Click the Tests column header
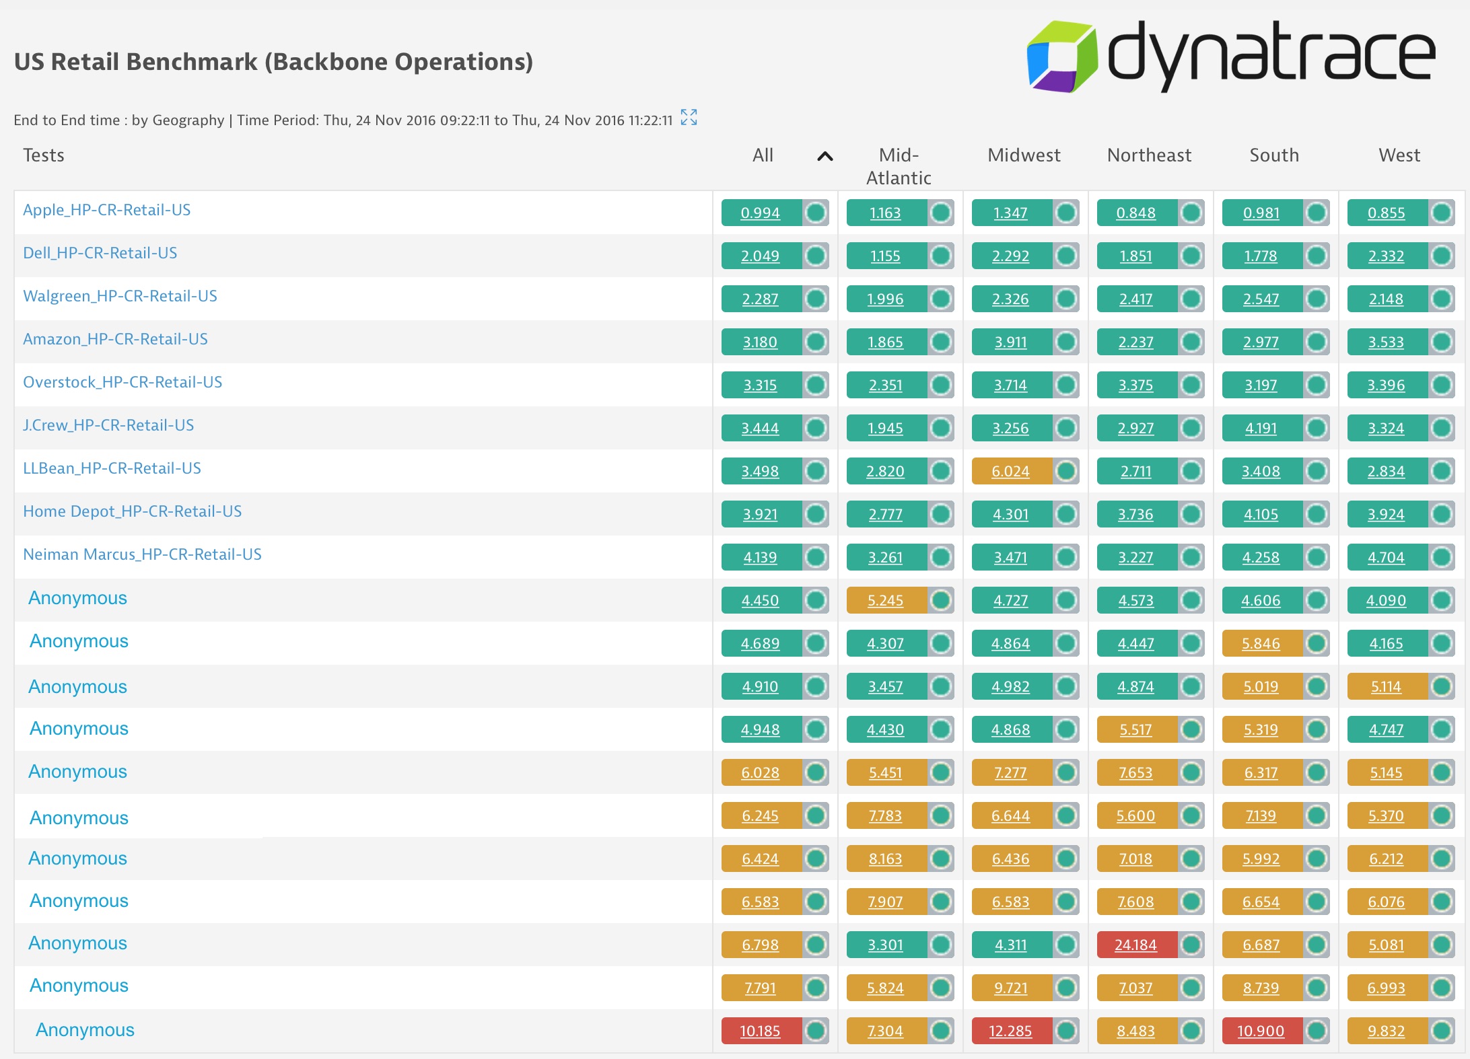 point(44,155)
